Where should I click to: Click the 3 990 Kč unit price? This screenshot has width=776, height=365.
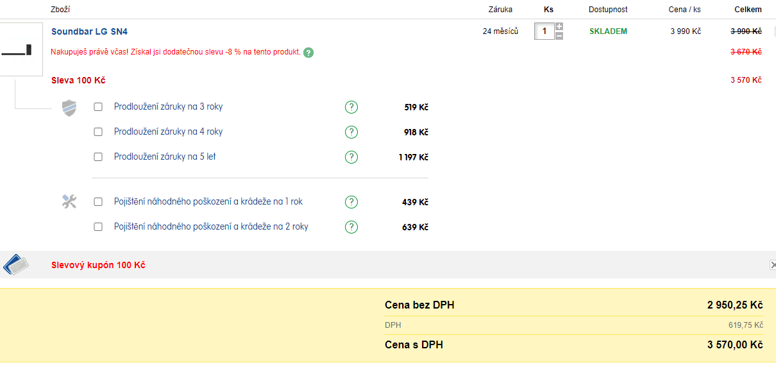coord(686,31)
